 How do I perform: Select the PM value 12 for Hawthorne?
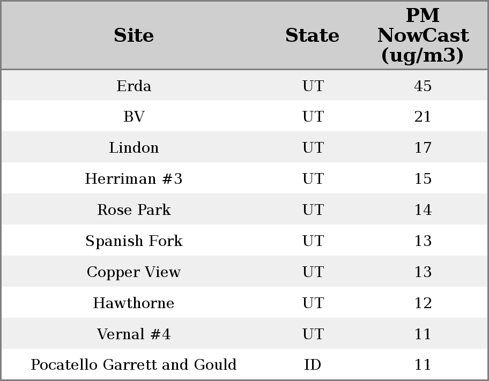(423, 303)
